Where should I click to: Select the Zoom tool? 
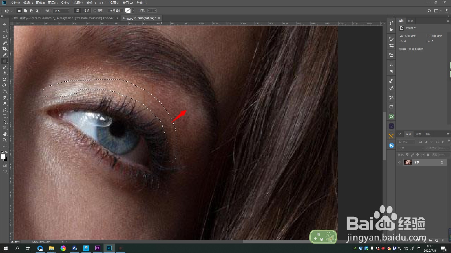5,140
